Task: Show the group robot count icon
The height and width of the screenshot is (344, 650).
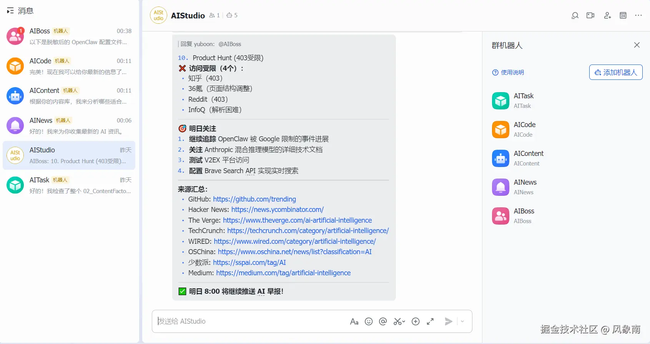Action: (x=229, y=15)
